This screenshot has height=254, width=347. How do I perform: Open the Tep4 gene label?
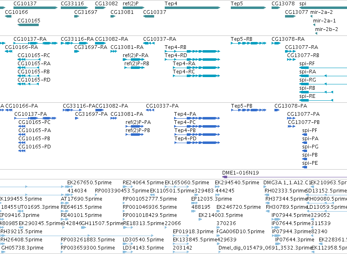click(170, 4)
